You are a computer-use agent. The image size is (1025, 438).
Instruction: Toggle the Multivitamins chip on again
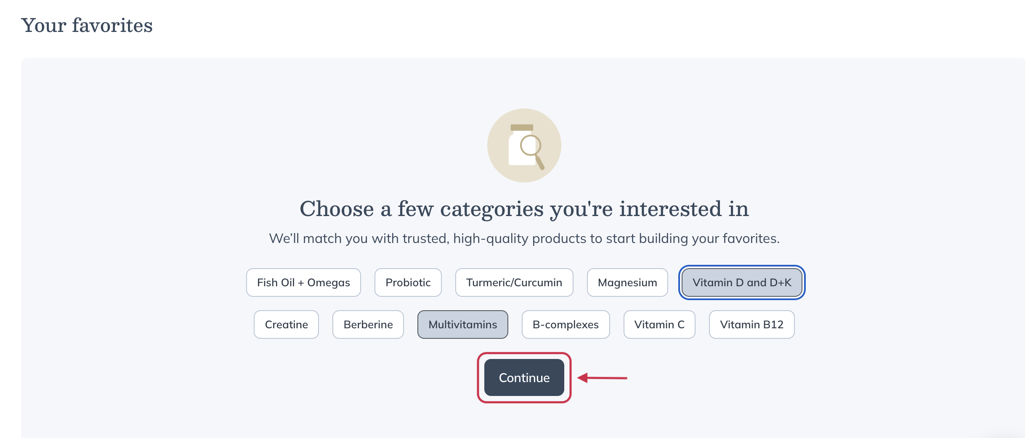(x=462, y=324)
